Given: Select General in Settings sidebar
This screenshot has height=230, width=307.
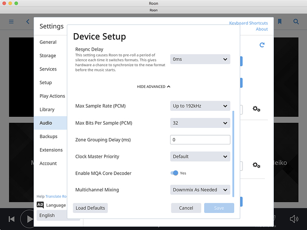Looking at the screenshot, I should click(48, 42).
